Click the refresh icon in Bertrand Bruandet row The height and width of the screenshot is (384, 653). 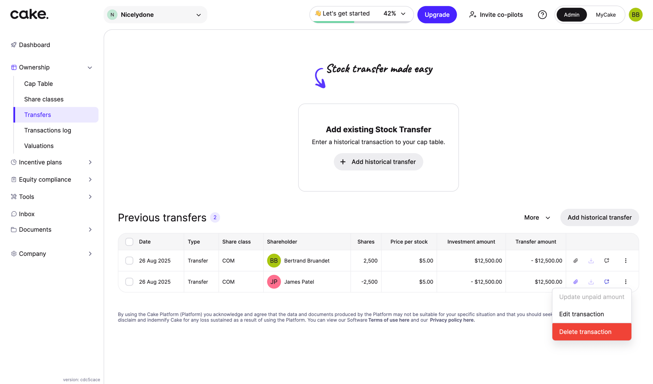click(x=607, y=261)
